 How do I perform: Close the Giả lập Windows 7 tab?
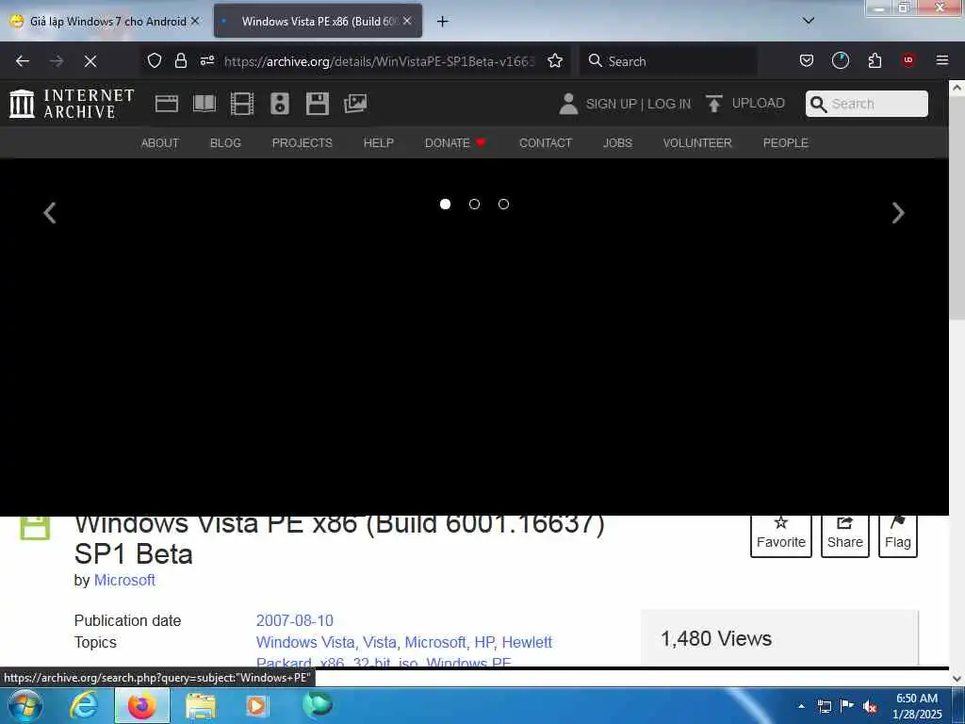coord(195,21)
